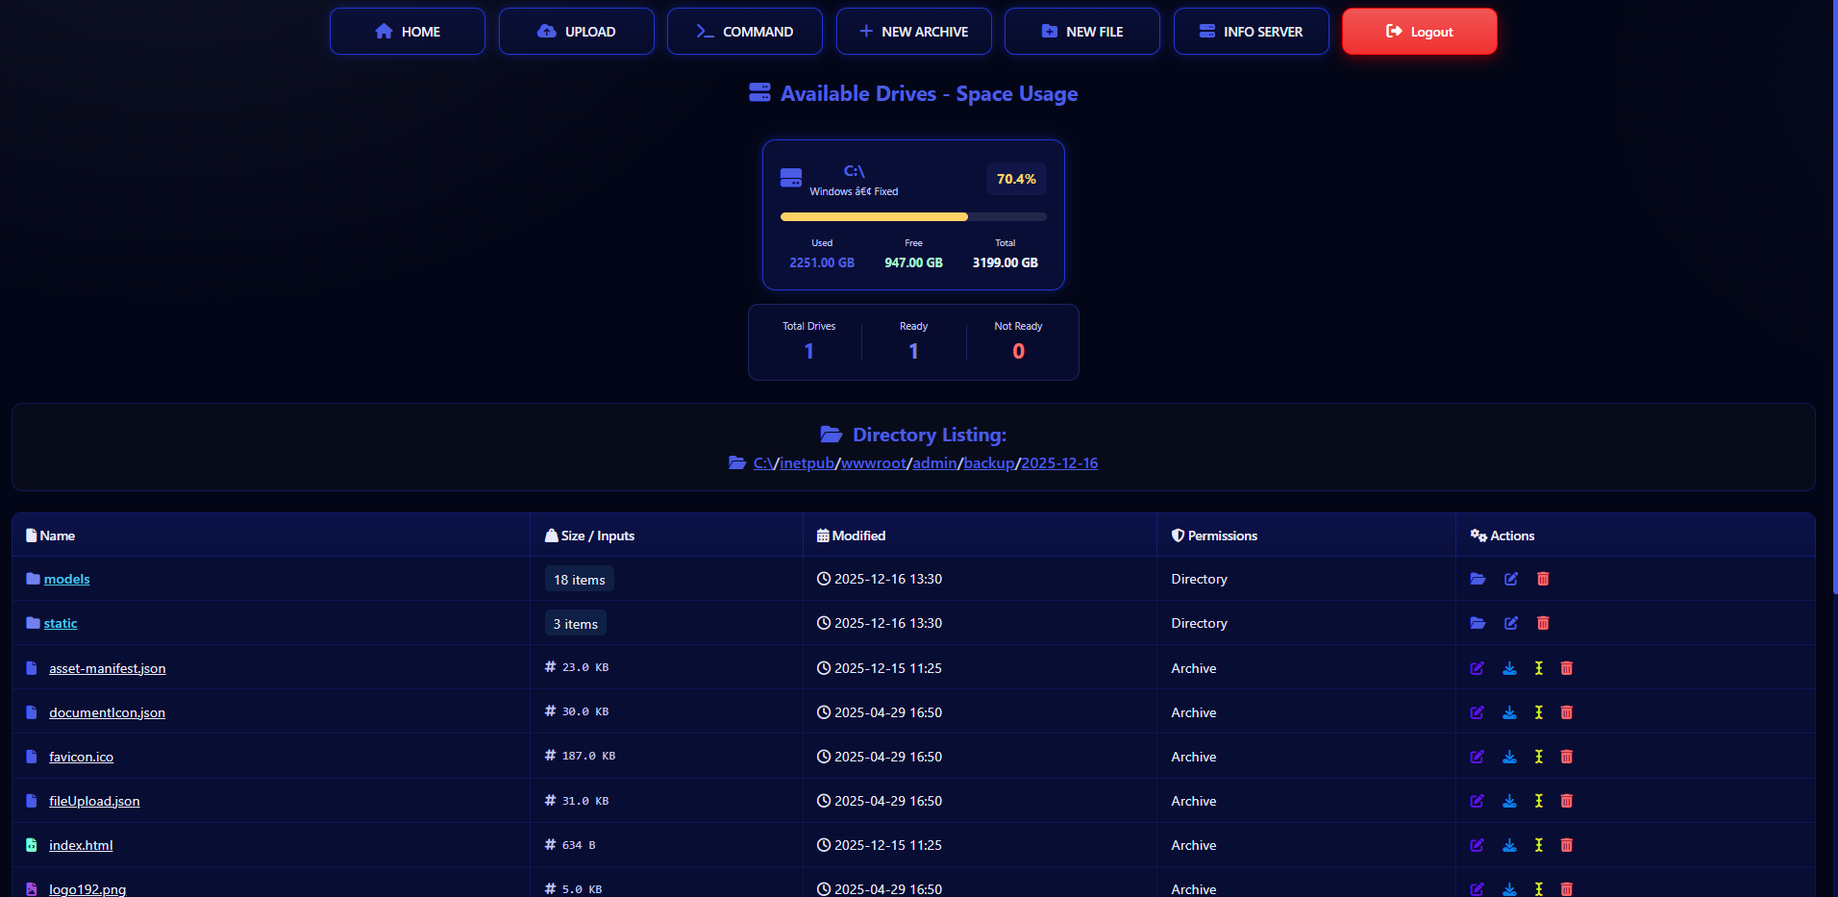Edit index.html with pencil icon
1838x897 pixels.
tap(1478, 845)
